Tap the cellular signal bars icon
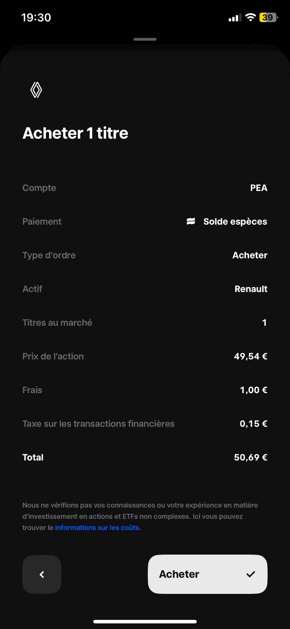This screenshot has height=629, width=290. point(235,18)
